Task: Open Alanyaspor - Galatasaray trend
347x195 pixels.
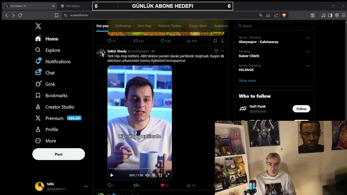Action: click(x=258, y=42)
